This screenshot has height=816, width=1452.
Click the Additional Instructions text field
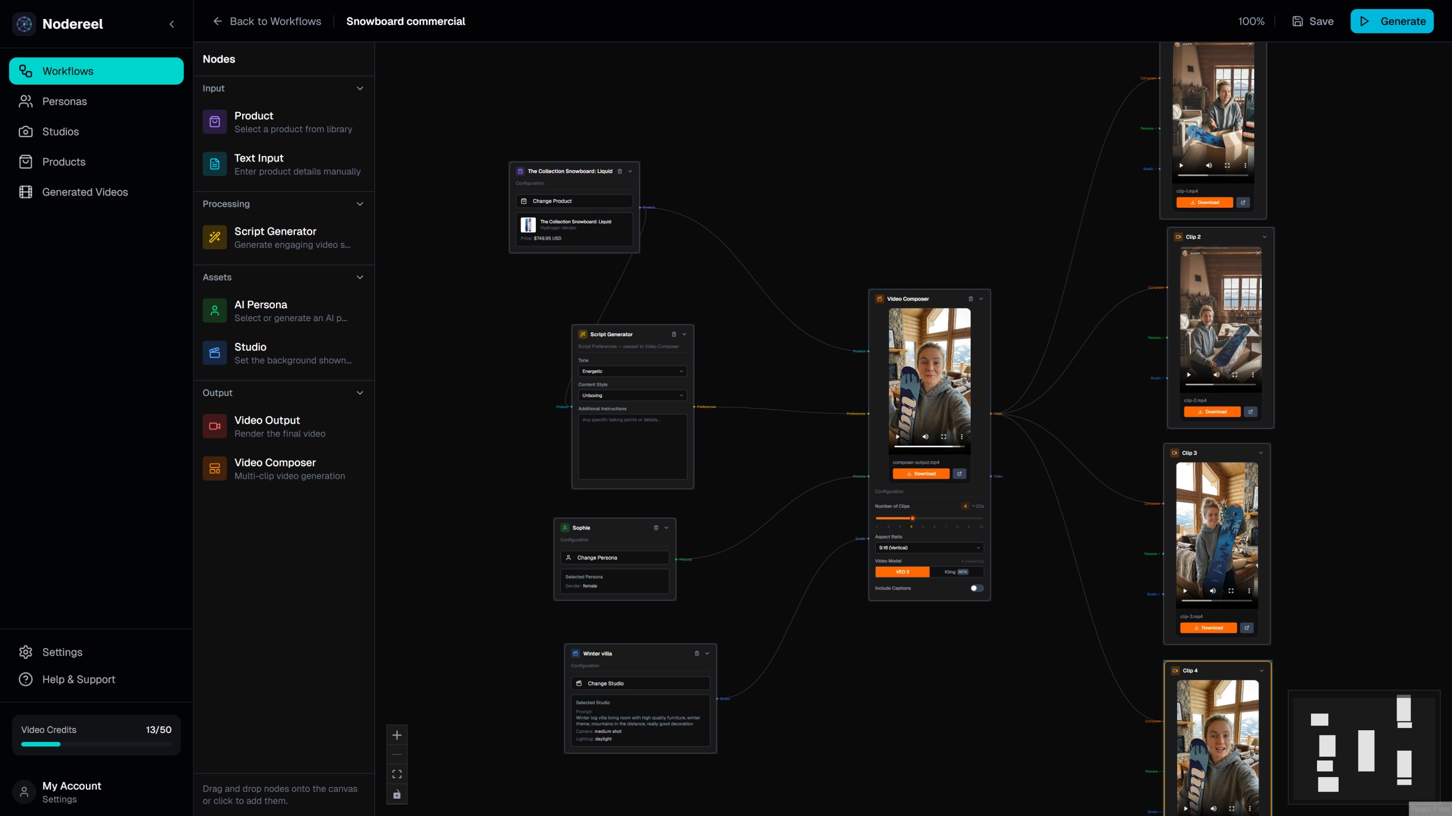[x=632, y=447]
